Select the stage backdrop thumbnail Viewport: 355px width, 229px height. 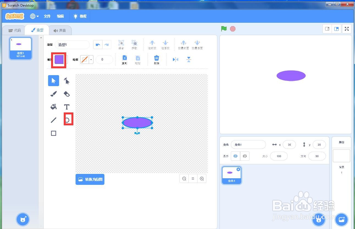(342, 156)
